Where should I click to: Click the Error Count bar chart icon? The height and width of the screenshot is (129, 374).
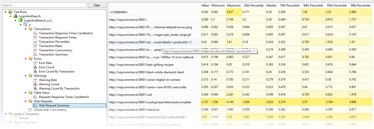(x=35, y=67)
